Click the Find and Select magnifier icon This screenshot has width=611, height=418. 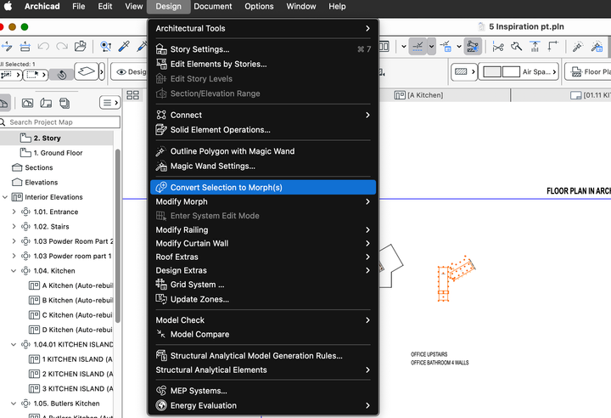click(105, 47)
